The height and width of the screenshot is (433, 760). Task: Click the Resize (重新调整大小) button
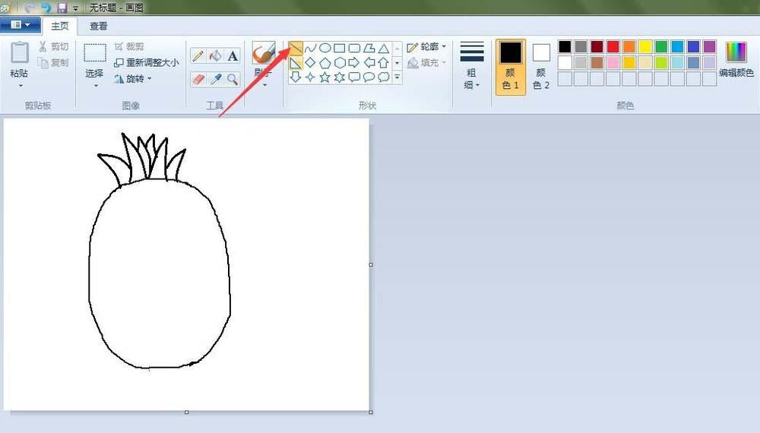[147, 62]
